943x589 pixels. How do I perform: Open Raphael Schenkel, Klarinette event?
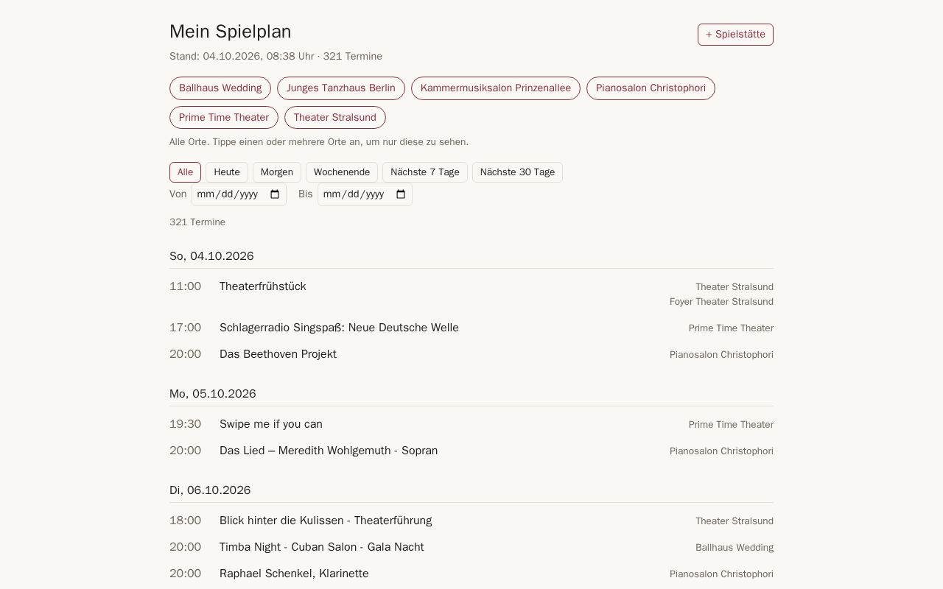[294, 574]
